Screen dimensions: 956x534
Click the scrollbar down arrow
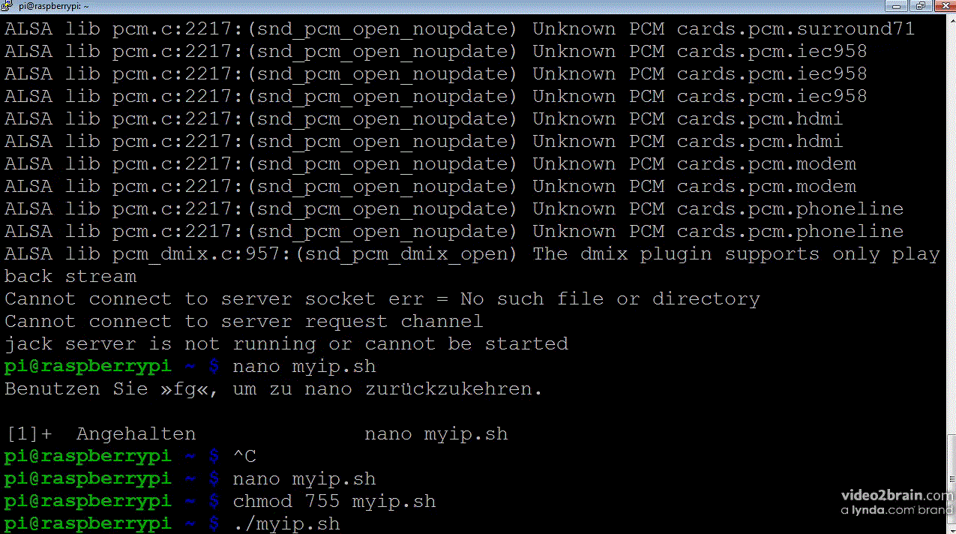tap(950, 528)
